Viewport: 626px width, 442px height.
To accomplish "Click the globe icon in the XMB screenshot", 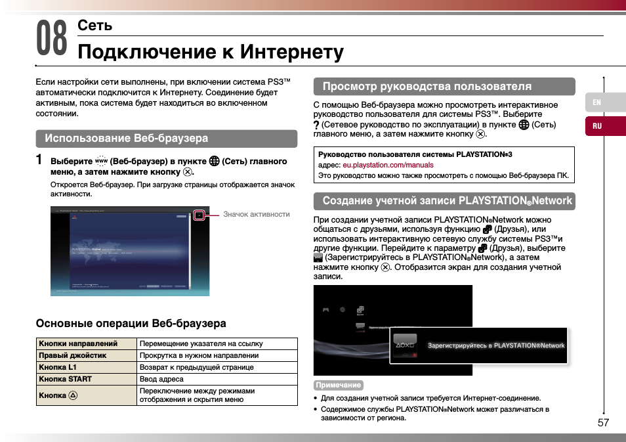I will [x=343, y=310].
